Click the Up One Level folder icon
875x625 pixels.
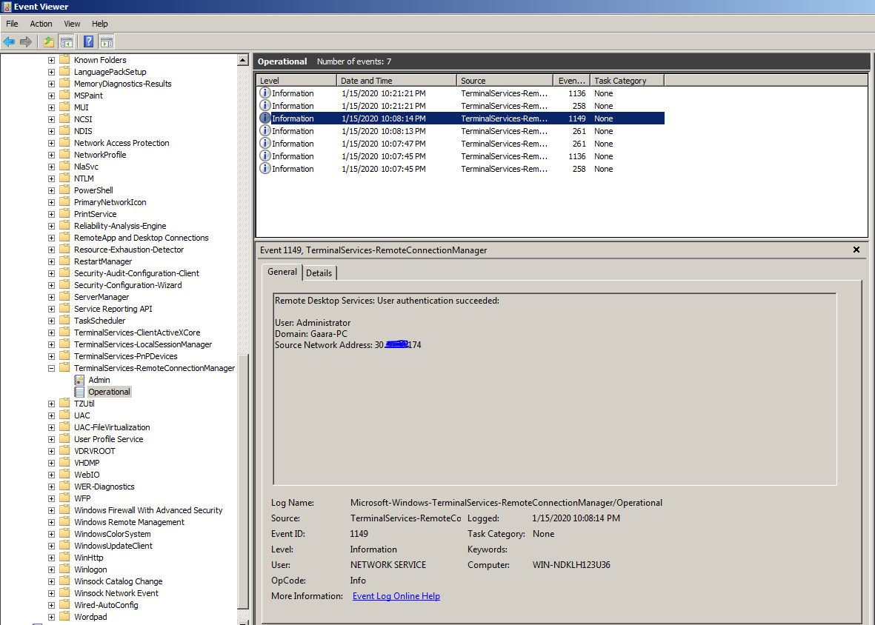(x=49, y=41)
